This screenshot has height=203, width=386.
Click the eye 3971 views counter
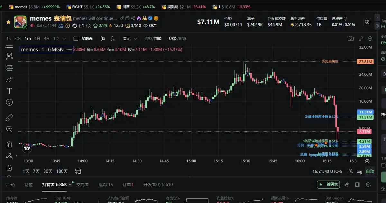tap(150, 26)
